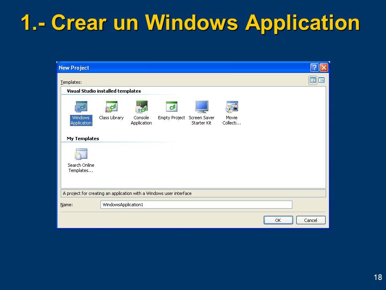Switch templates to small icons view
Screen dimensions: 386x290
322,80
